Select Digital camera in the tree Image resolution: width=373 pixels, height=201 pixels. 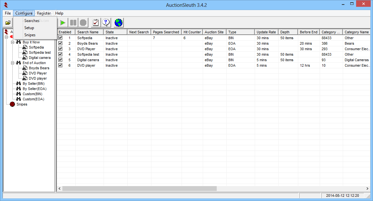point(40,58)
